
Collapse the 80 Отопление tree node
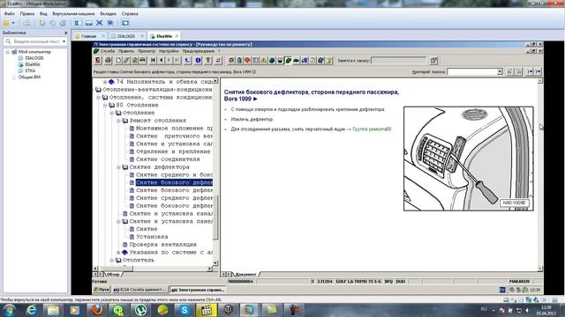tap(105, 106)
